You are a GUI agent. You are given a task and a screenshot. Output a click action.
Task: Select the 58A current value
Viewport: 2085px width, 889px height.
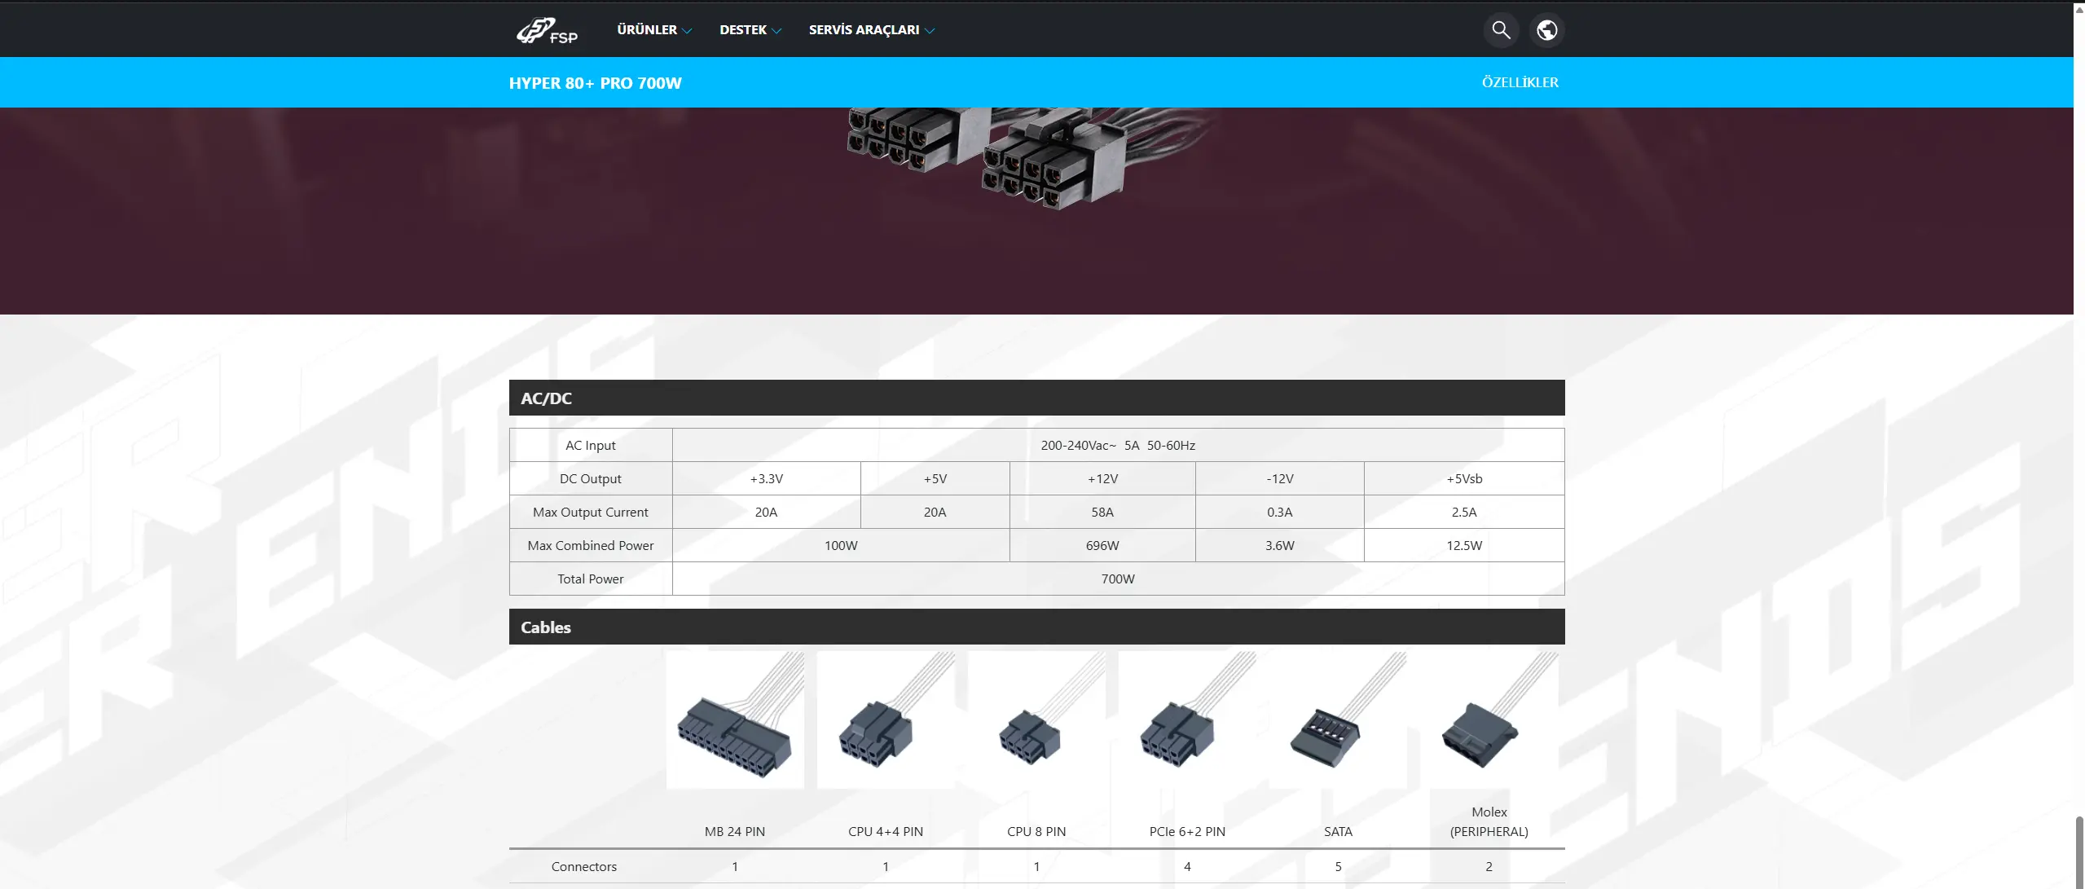(1102, 512)
